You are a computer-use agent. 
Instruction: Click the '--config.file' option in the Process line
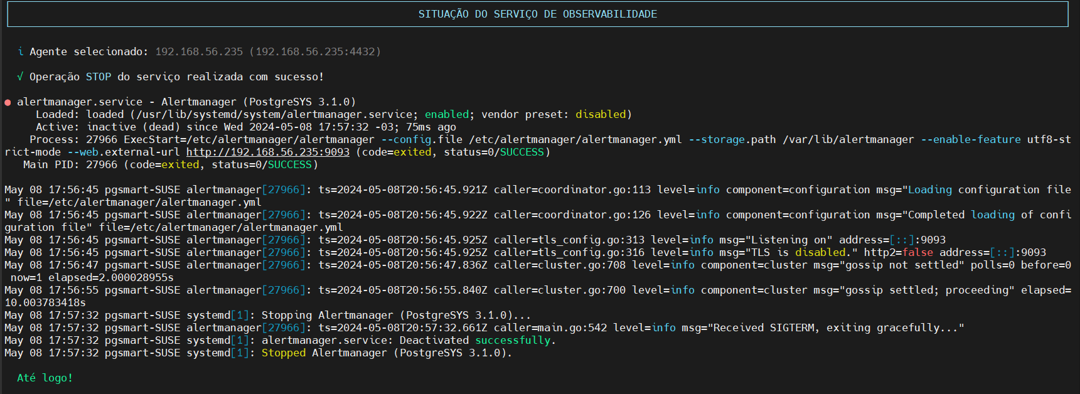pyautogui.click(x=422, y=139)
